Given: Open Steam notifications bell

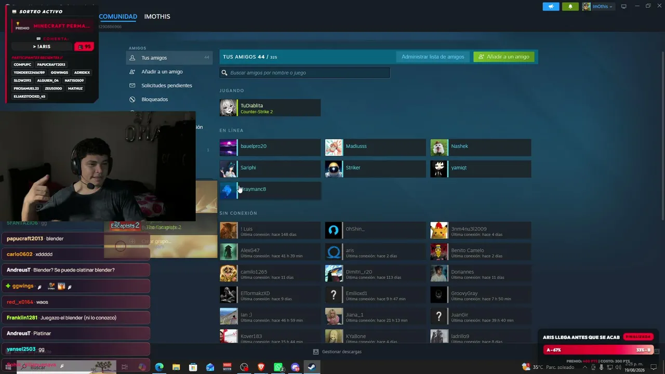Looking at the screenshot, I should pyautogui.click(x=570, y=6).
